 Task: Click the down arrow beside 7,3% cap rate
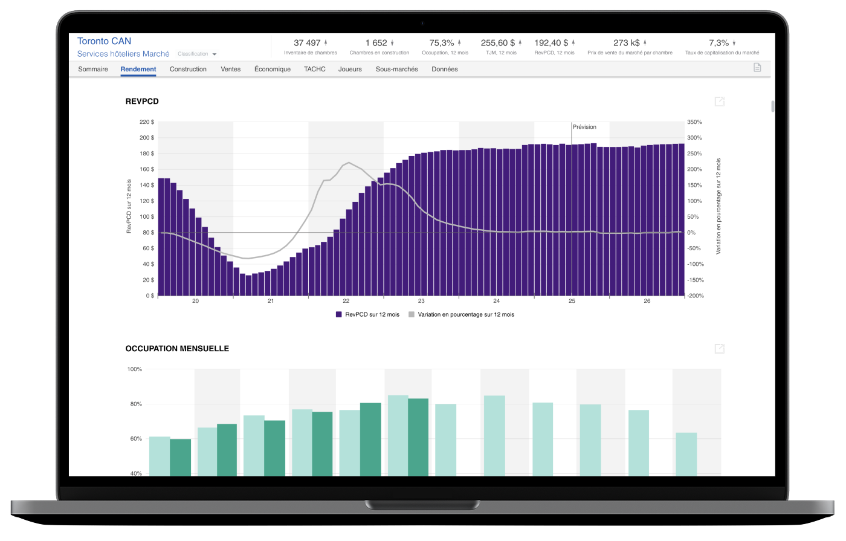[734, 43]
